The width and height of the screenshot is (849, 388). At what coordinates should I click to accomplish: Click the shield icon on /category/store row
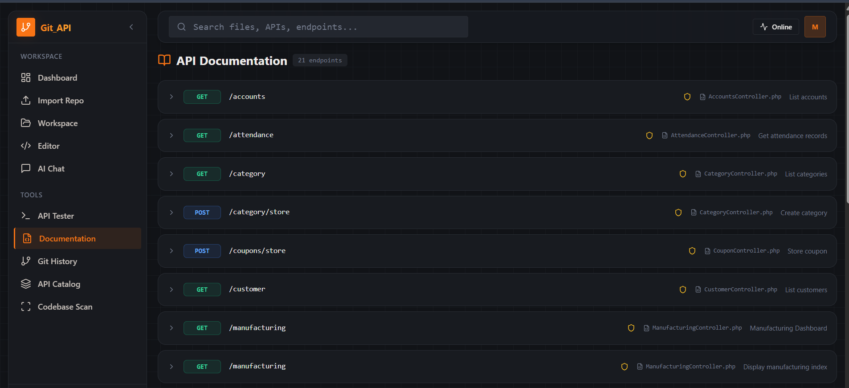678,212
